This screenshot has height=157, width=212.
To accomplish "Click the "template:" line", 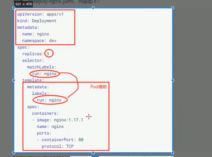I will tap(33, 80).
